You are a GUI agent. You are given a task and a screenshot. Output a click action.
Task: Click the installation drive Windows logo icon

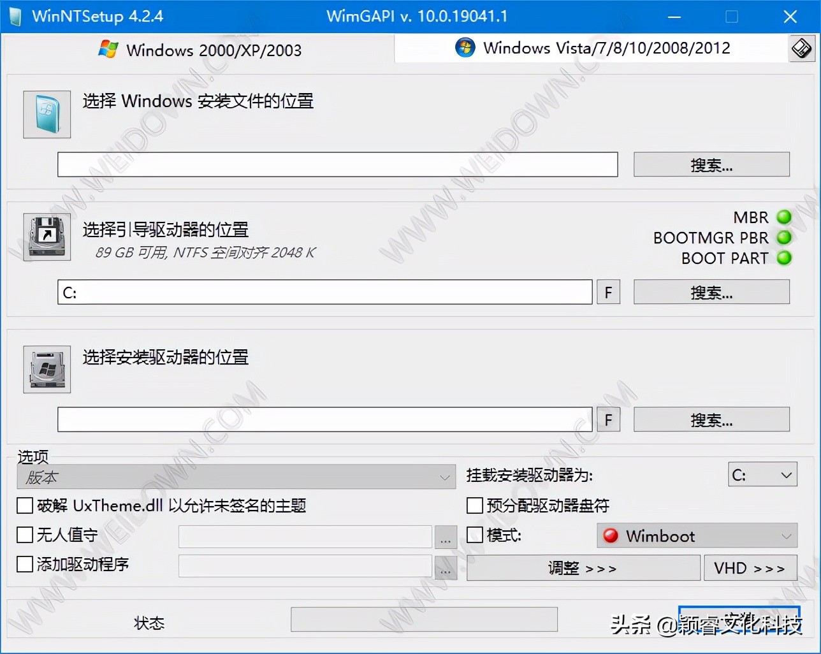point(46,368)
